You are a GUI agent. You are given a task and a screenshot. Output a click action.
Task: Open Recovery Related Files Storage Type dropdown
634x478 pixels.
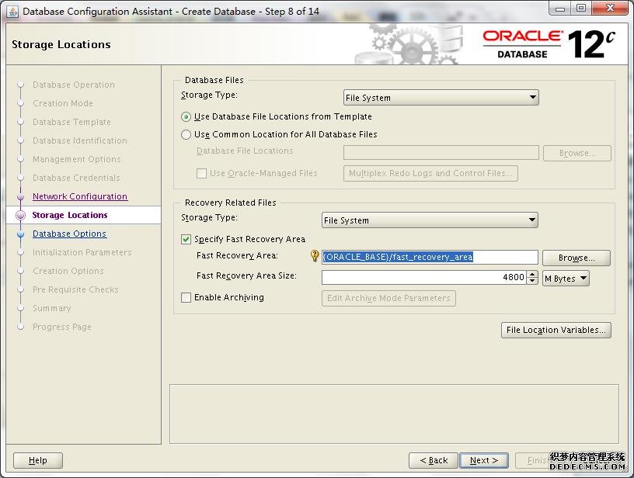[x=430, y=220]
